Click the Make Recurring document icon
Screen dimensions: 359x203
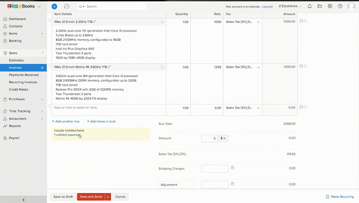tap(328, 197)
